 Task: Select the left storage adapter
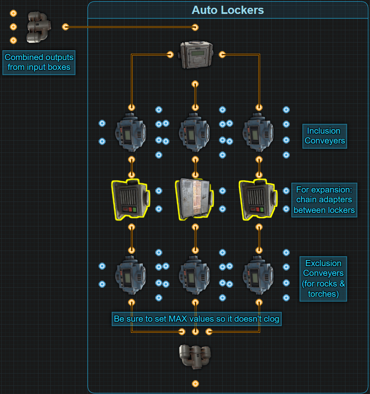[x=131, y=199]
